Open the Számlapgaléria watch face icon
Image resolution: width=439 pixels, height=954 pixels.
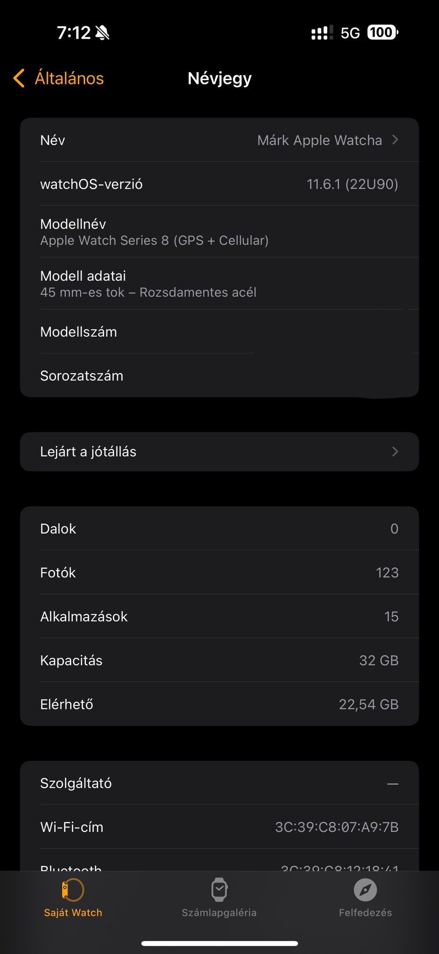[x=219, y=890]
